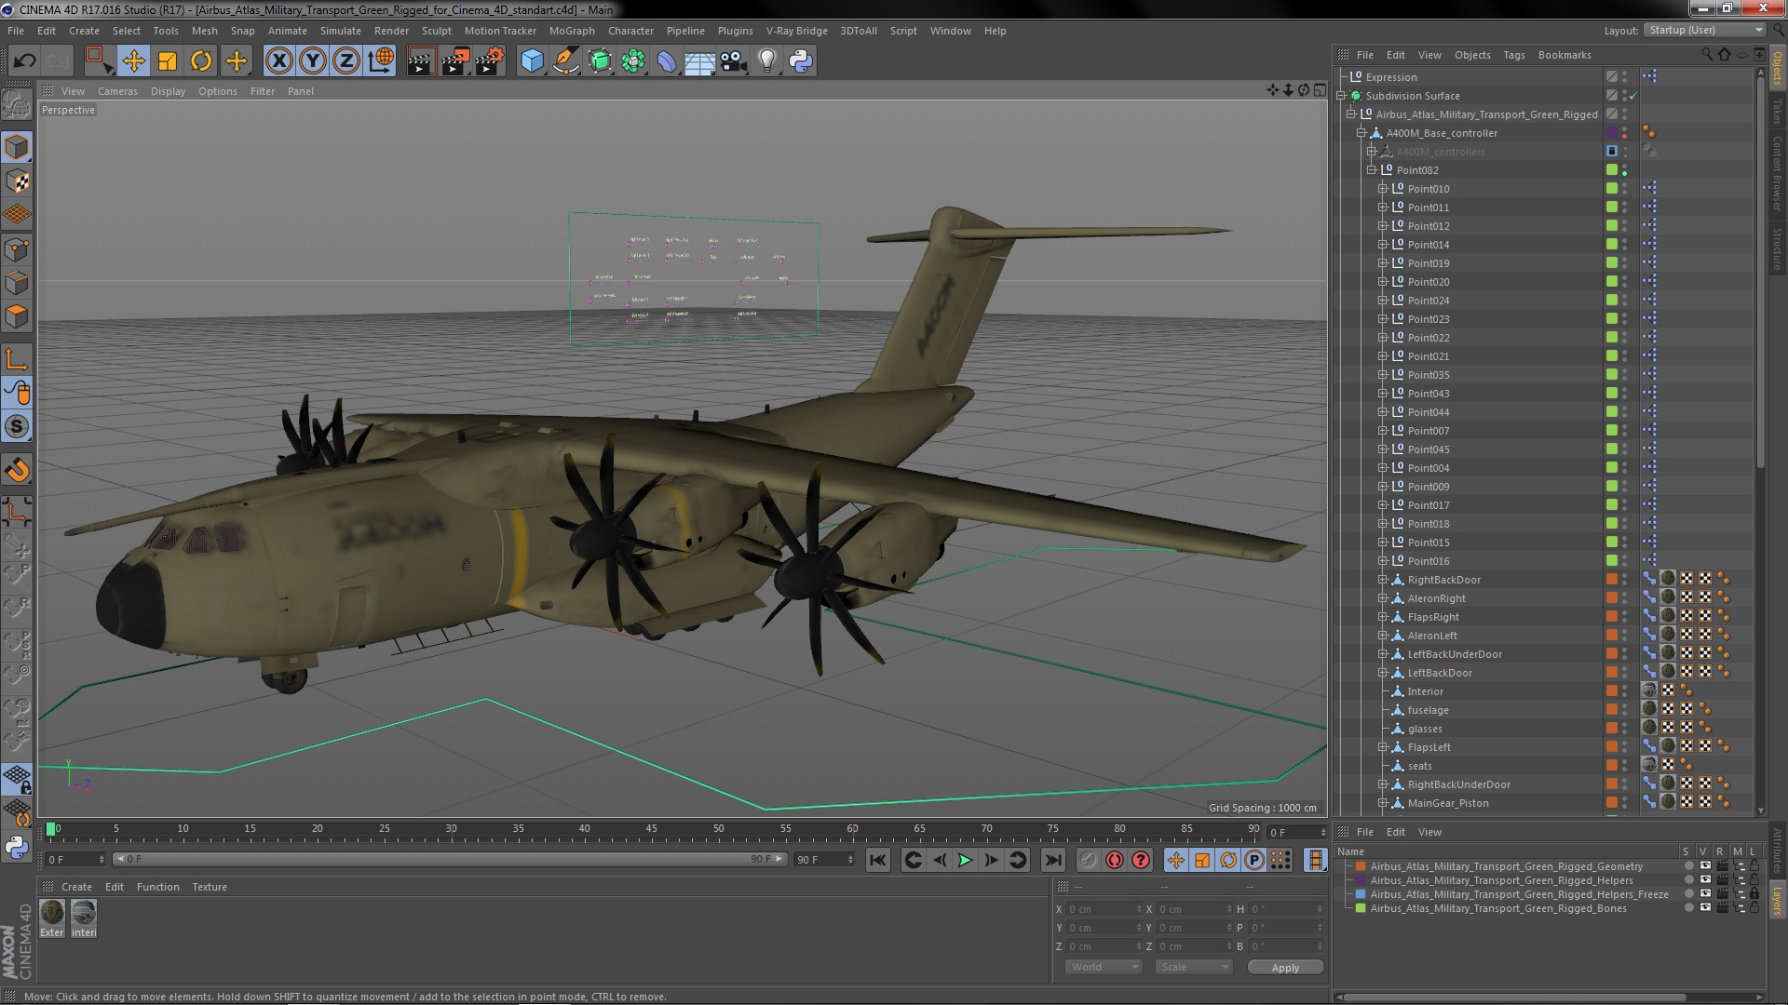Open the World coordinate dropdown

(1104, 967)
